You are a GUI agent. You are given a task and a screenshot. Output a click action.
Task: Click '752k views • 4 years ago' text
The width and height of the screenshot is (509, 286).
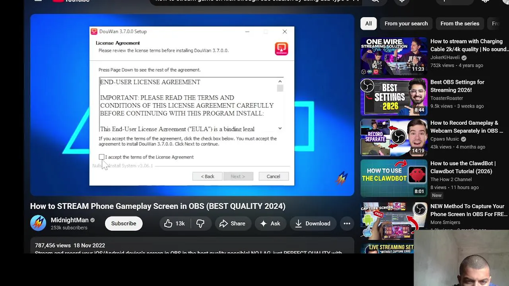click(457, 66)
